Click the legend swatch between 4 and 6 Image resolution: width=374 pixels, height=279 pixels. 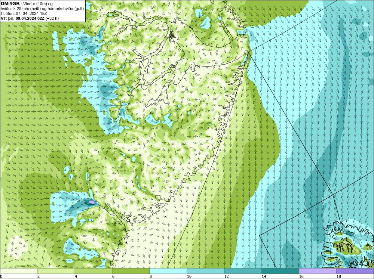coord(93,271)
